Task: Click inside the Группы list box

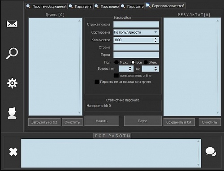Action: (x=55, y=67)
